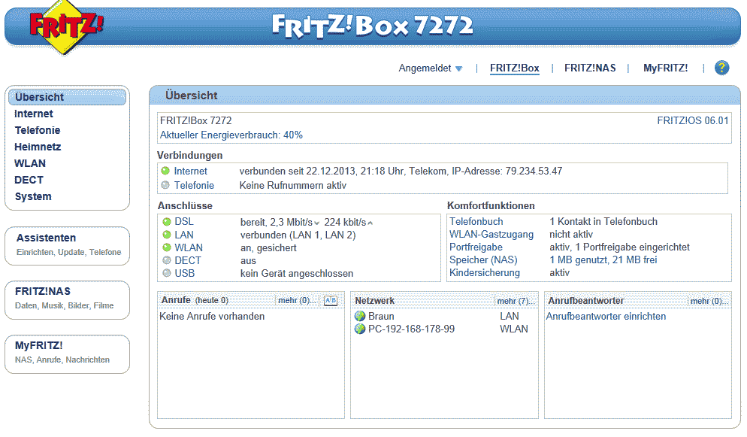Open the LAN link under Anschlüsse
Screen dimensions: 747x437
(184, 235)
